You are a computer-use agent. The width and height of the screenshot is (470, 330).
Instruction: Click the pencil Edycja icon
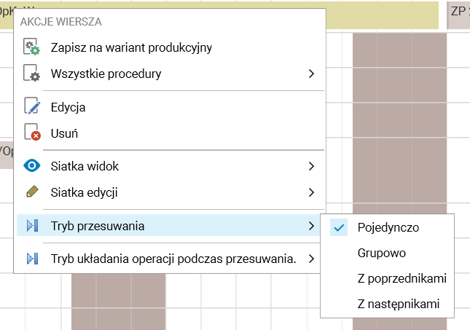click(32, 107)
